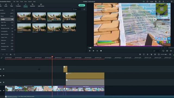The width and height of the screenshot is (174, 98).
Task: Select the Night Life category
Action: click(x=7, y=25)
